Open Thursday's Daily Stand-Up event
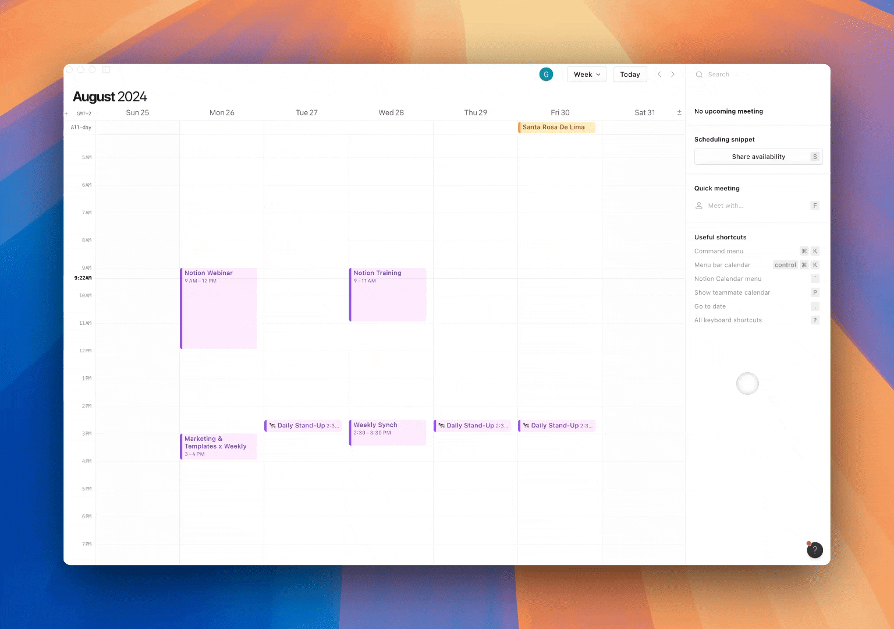This screenshot has height=629, width=894. point(472,426)
